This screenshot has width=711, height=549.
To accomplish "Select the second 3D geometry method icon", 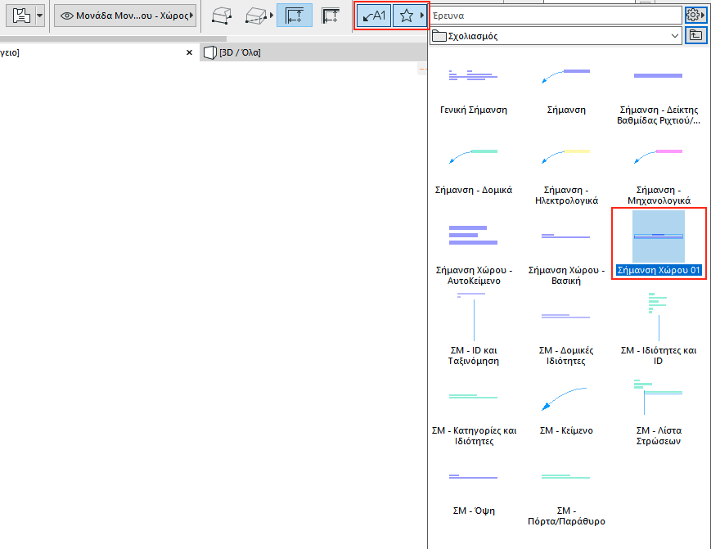I will [x=256, y=16].
